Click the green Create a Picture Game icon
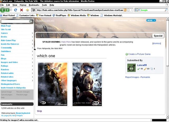The image size is (169, 122). 127,54
